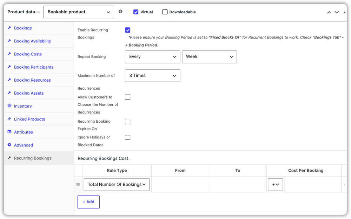This screenshot has height=219, width=351.
Task: Open the 3 Times maximum recurrences dropdown
Action: pos(152,76)
